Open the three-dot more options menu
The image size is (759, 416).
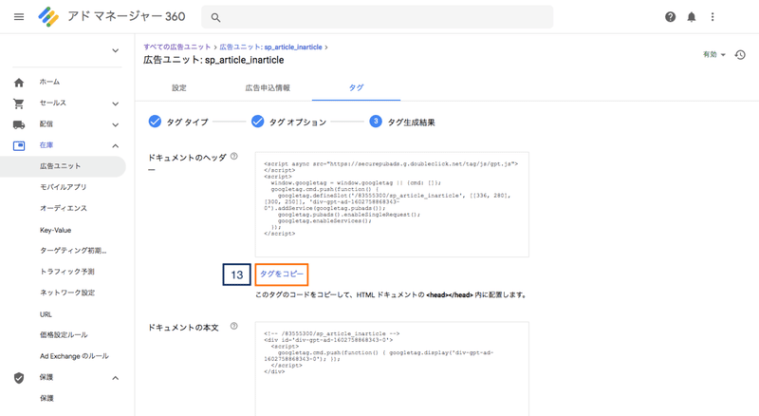click(x=713, y=17)
